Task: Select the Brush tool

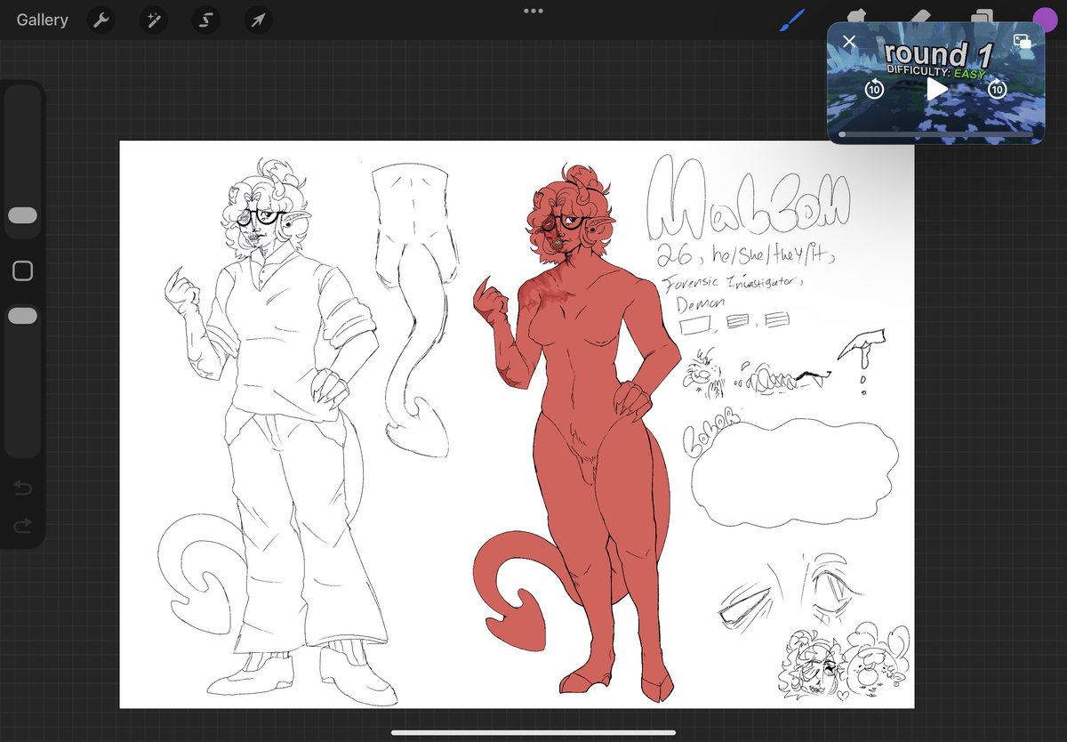Action: click(792, 20)
